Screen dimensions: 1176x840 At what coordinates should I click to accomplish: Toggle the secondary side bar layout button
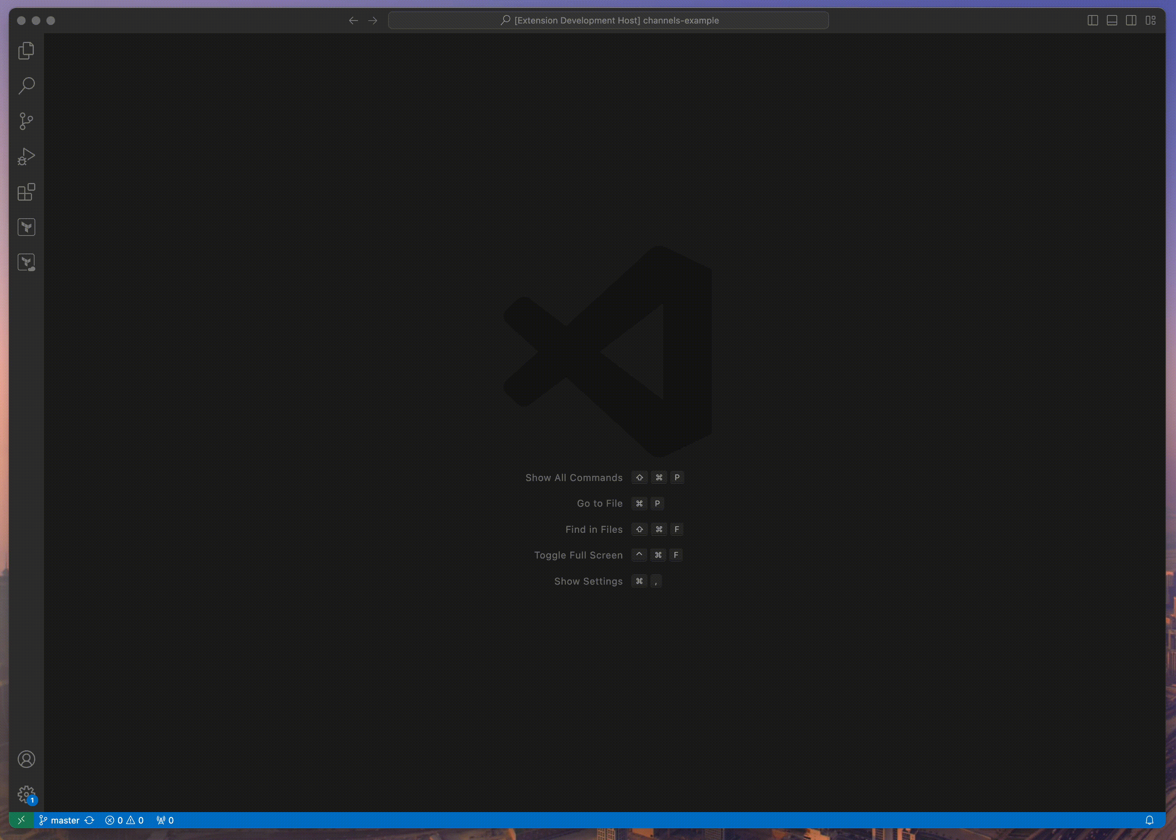click(1131, 20)
